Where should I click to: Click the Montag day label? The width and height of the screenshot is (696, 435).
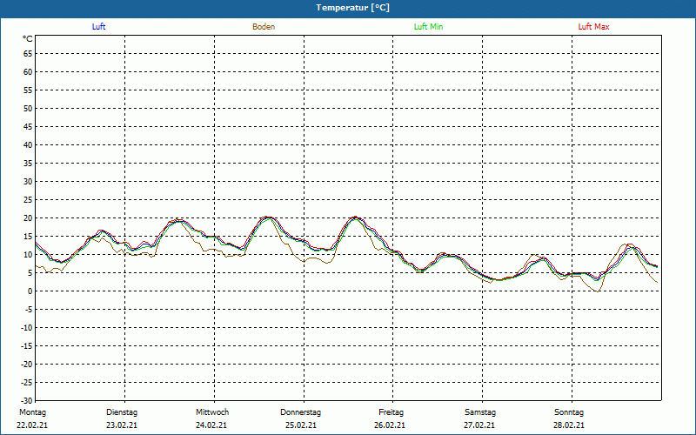pos(32,412)
